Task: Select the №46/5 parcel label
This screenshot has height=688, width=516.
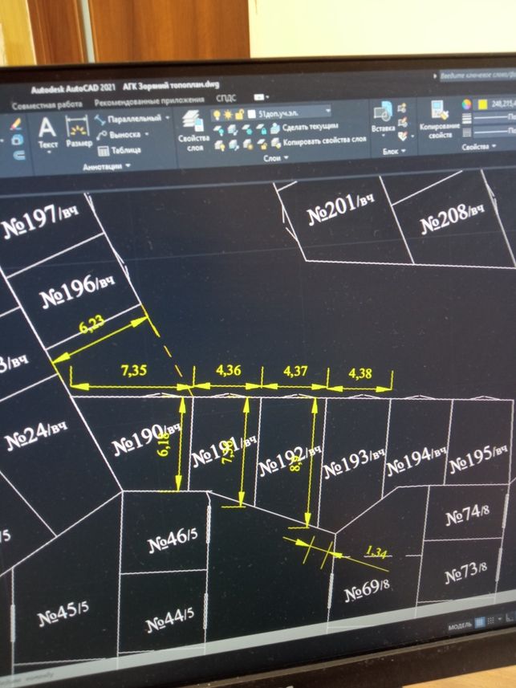Action: point(173,540)
